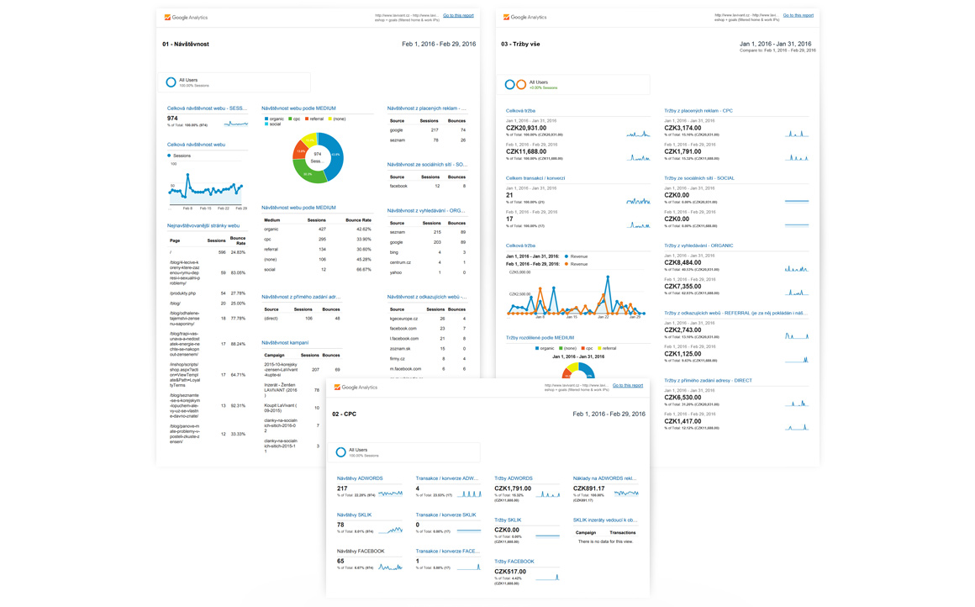
Task: Click the 'CZK8,484.00' organic revenue value
Action: click(x=682, y=263)
